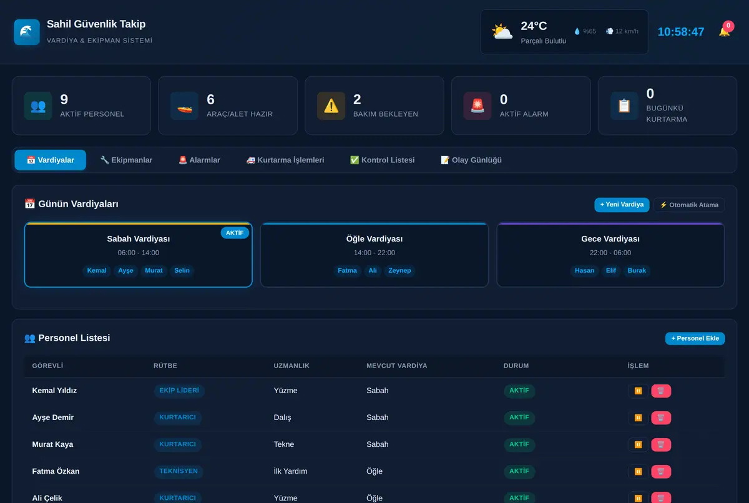Select the Gece Vardiyası shift card

click(x=610, y=255)
